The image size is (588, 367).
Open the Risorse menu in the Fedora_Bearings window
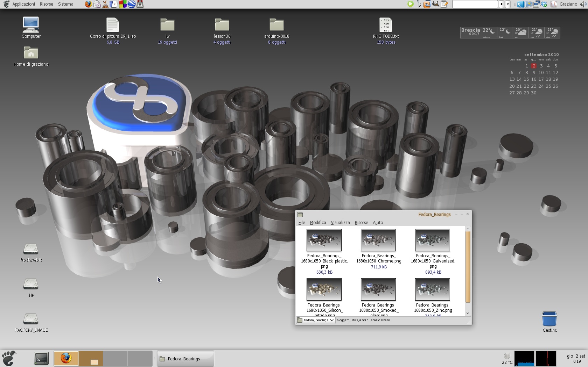[361, 223]
